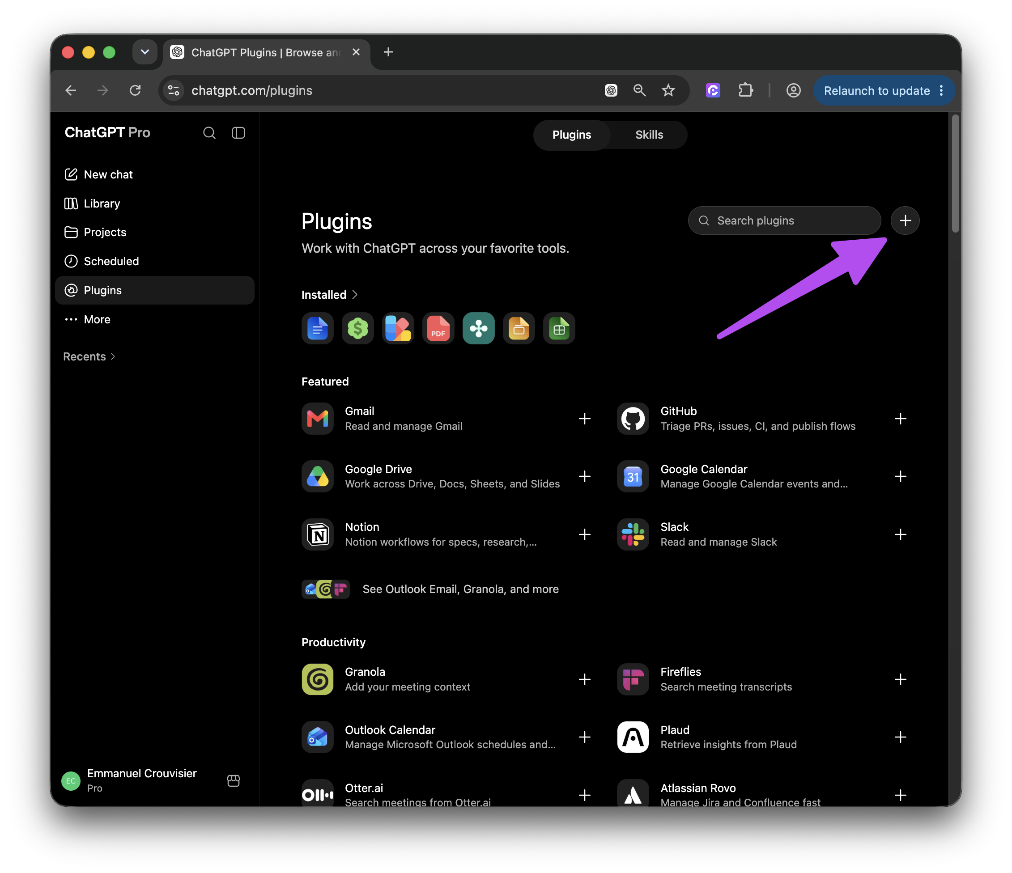Image resolution: width=1012 pixels, height=873 pixels.
Task: Click the round plus button beside Search plugins
Action: pyautogui.click(x=905, y=220)
